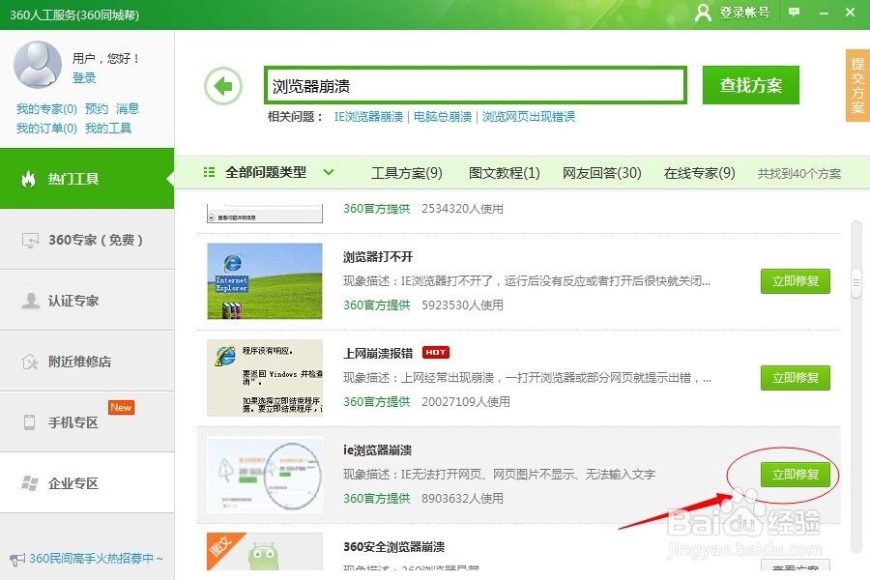The height and width of the screenshot is (580, 870).
Task: Expand the 全部问题类型 dropdown arrow
Action: 329,172
